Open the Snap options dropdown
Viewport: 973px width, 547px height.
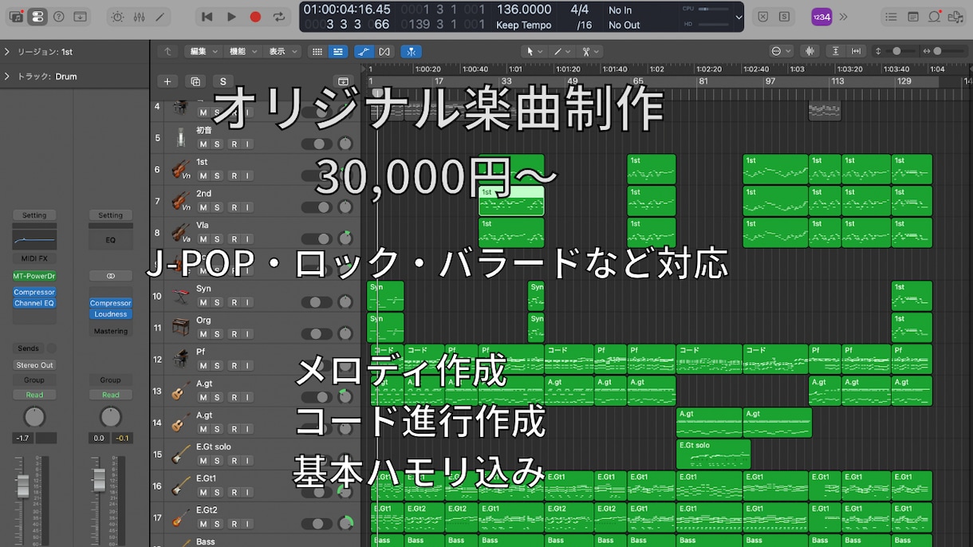coord(780,52)
